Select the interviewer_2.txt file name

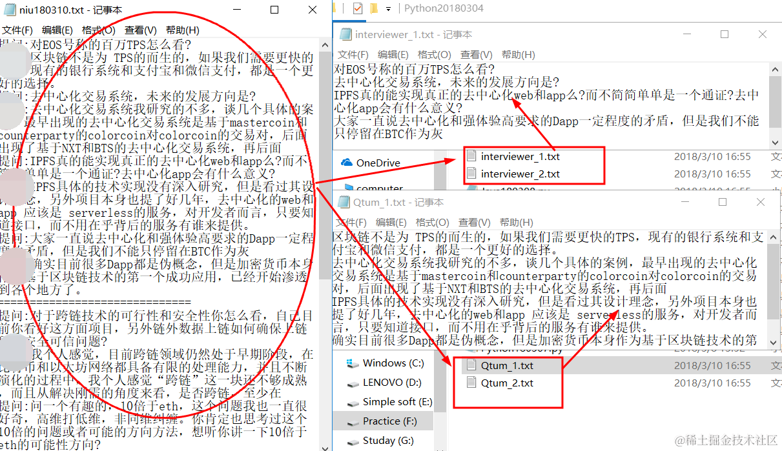point(520,174)
